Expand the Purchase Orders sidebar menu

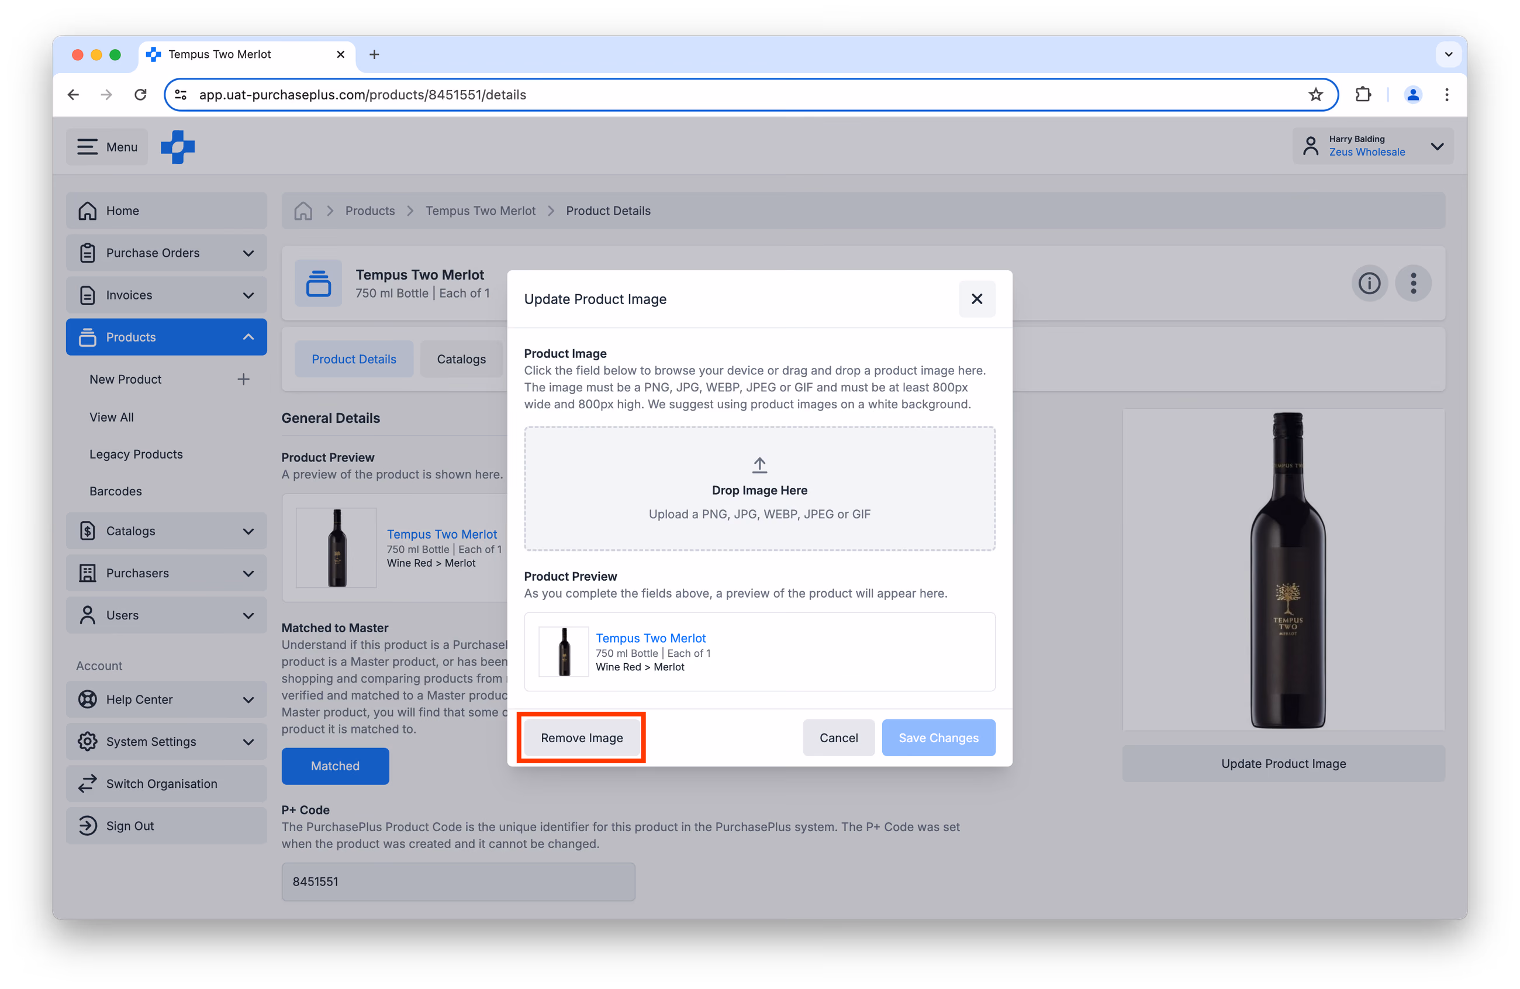tap(166, 253)
